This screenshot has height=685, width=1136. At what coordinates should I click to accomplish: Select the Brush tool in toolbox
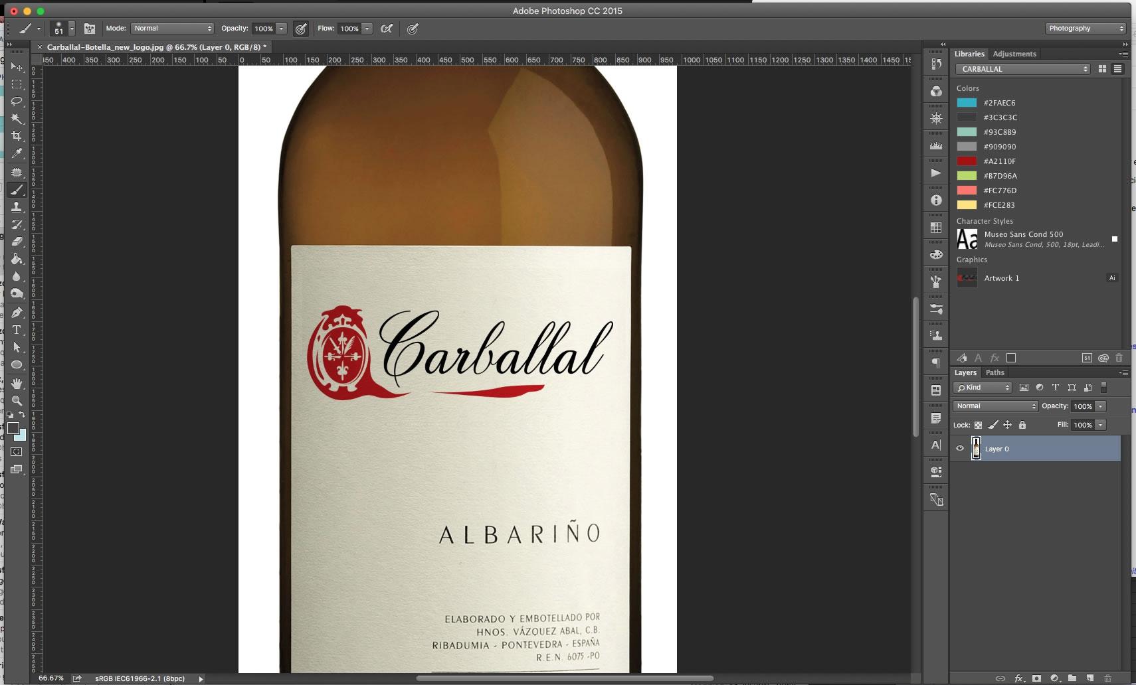(x=17, y=190)
